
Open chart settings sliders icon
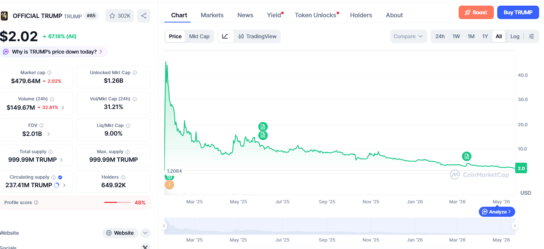pos(531,36)
